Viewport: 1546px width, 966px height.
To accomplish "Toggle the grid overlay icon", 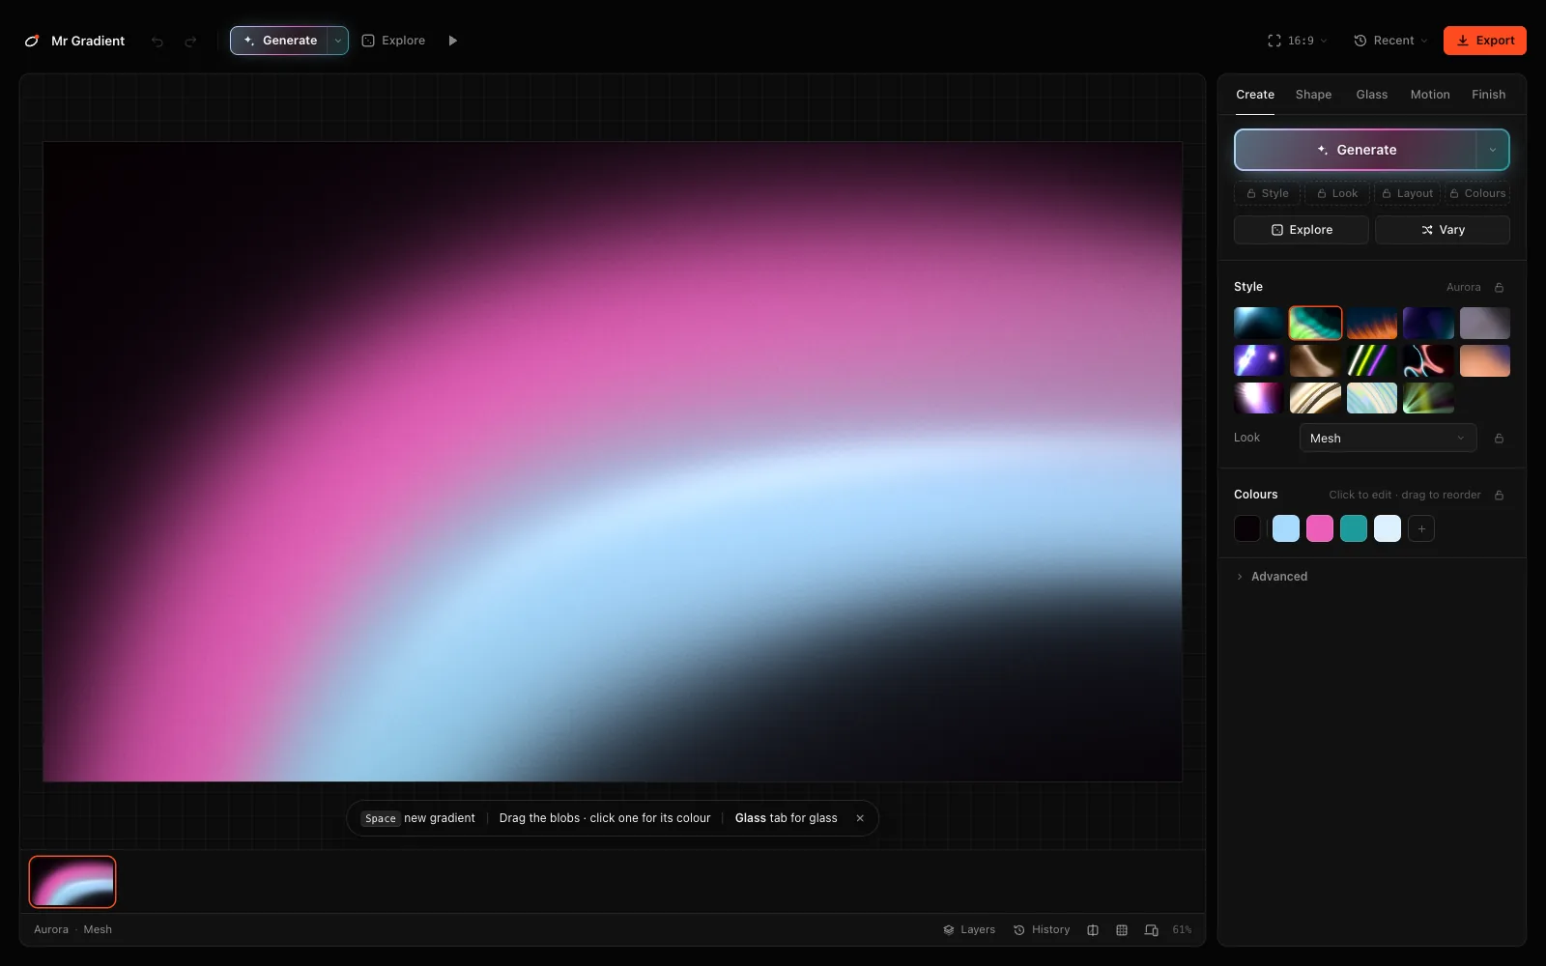I will pos(1122,929).
